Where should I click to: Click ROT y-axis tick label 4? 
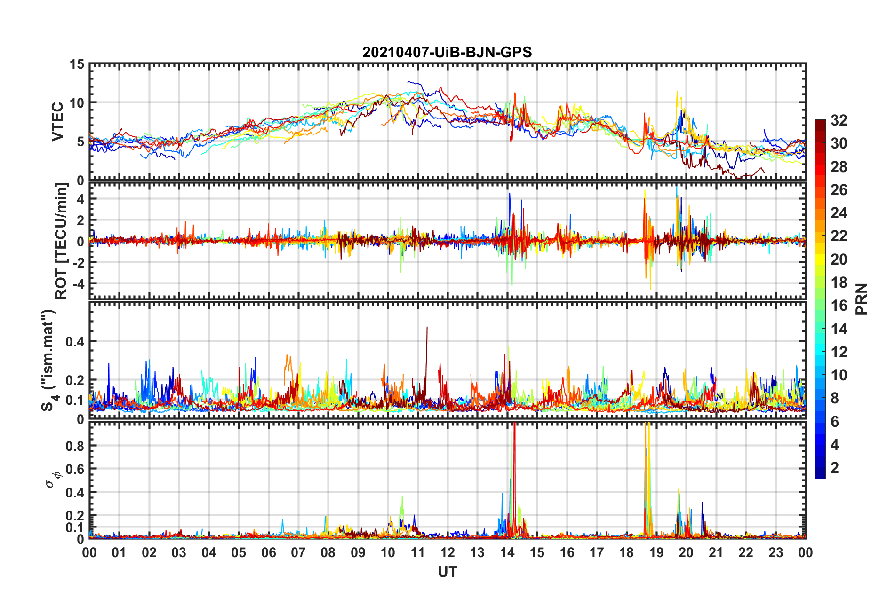point(81,199)
